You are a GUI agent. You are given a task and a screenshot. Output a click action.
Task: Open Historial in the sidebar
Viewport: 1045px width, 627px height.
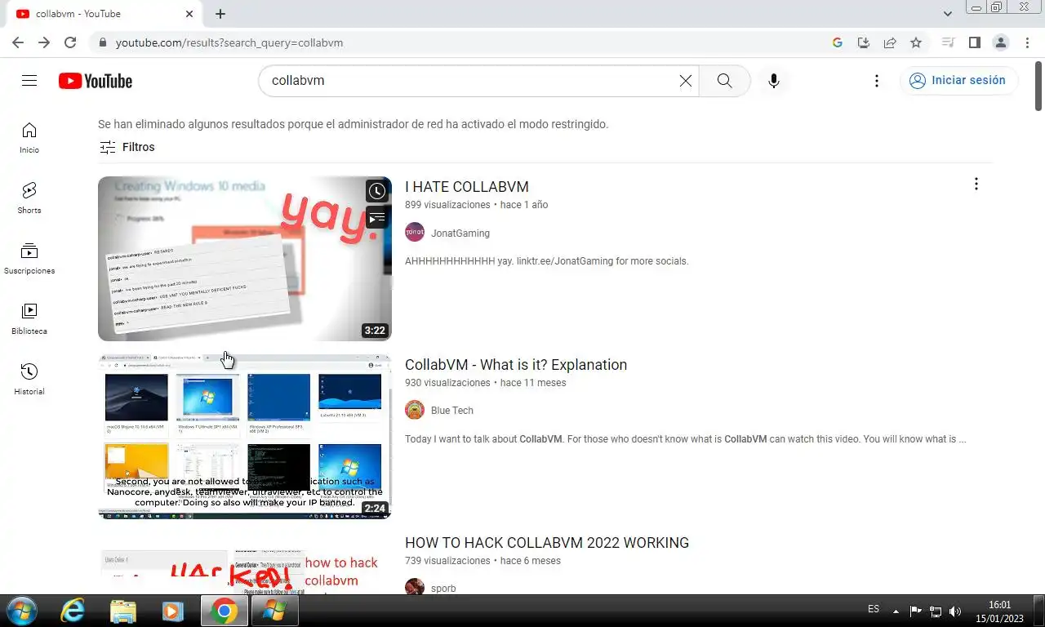29,379
